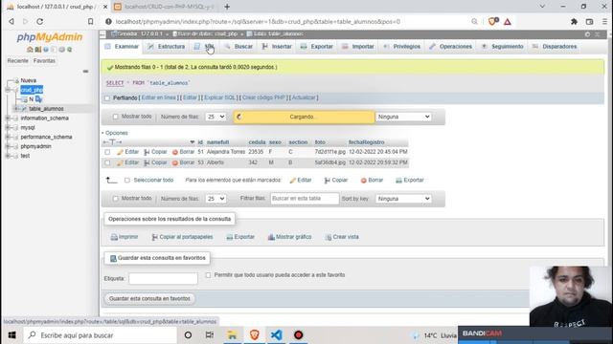The width and height of the screenshot is (613, 344).
Task: Click Borrar icon for marked elements
Action: 364,181
